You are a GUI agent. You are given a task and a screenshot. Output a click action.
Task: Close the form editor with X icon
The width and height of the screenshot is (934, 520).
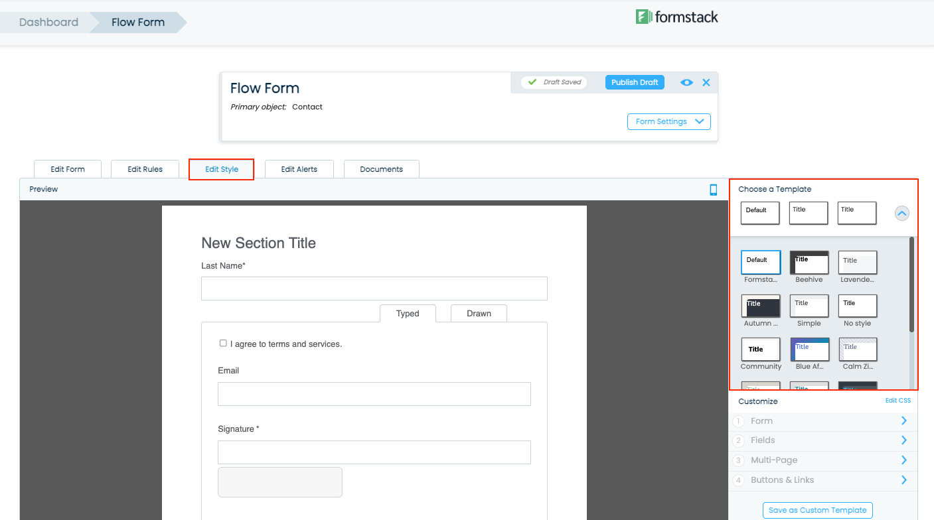(x=706, y=83)
